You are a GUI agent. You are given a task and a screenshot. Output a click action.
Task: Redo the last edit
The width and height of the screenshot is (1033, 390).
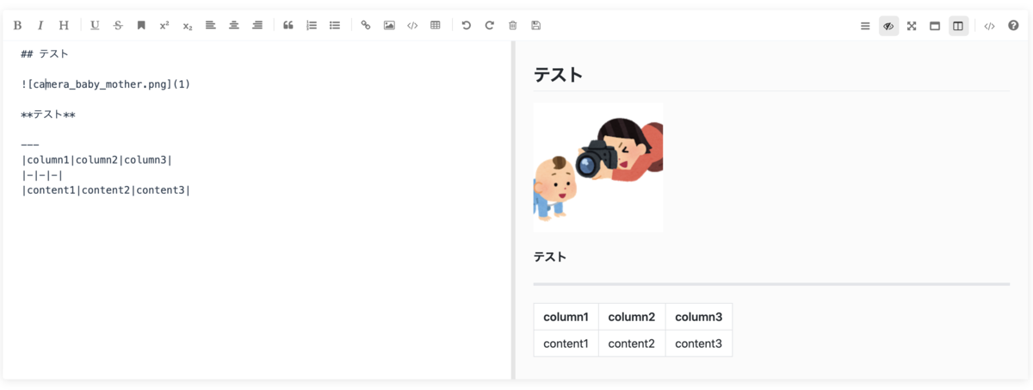(490, 26)
